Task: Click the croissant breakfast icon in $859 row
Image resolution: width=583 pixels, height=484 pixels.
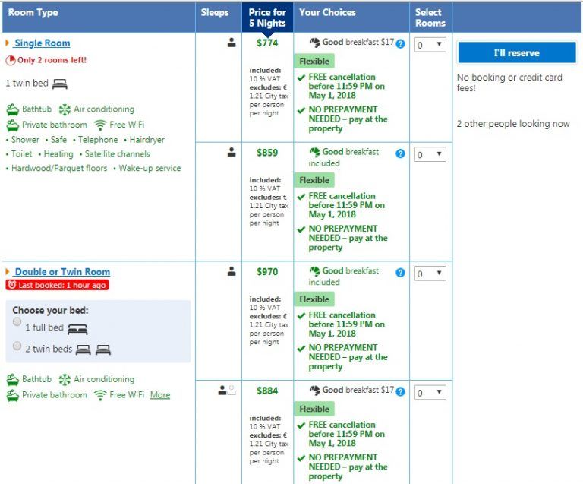Action: tap(314, 152)
